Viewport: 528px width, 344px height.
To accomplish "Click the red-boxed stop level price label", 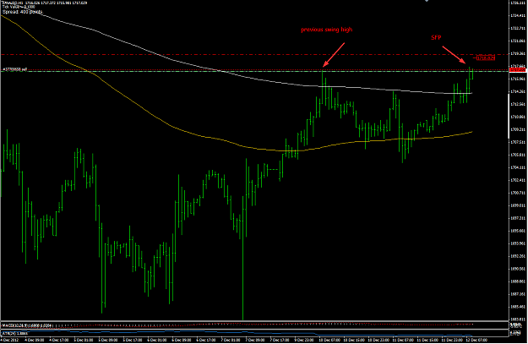I will point(486,58).
